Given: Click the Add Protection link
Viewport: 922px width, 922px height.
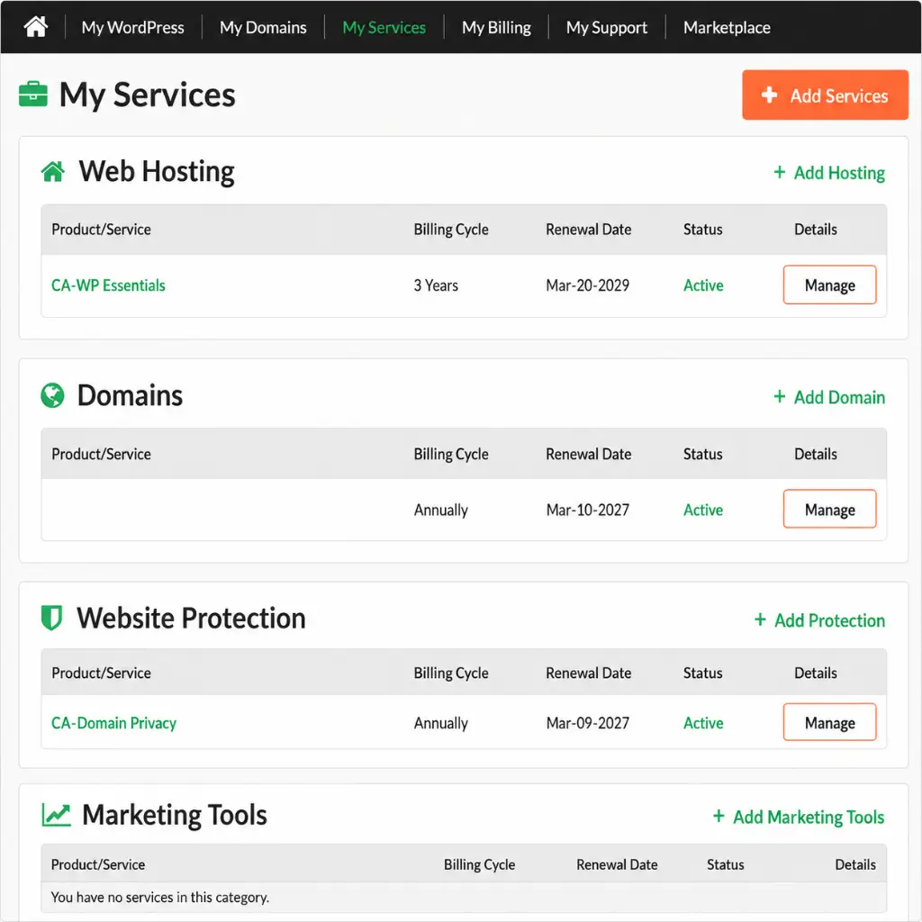Looking at the screenshot, I should click(829, 619).
